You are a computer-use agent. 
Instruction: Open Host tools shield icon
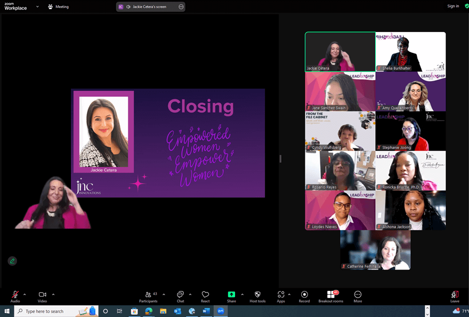pyautogui.click(x=257, y=295)
